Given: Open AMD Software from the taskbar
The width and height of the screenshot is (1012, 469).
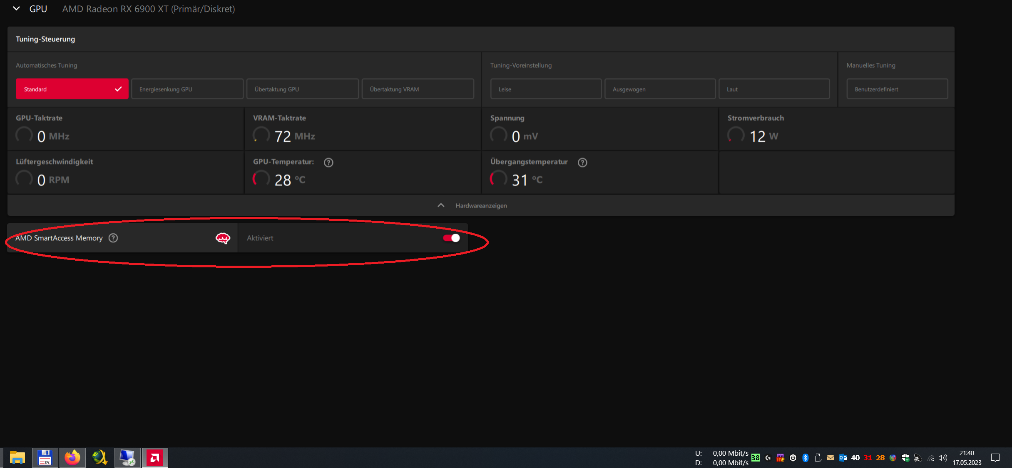Looking at the screenshot, I should point(155,458).
